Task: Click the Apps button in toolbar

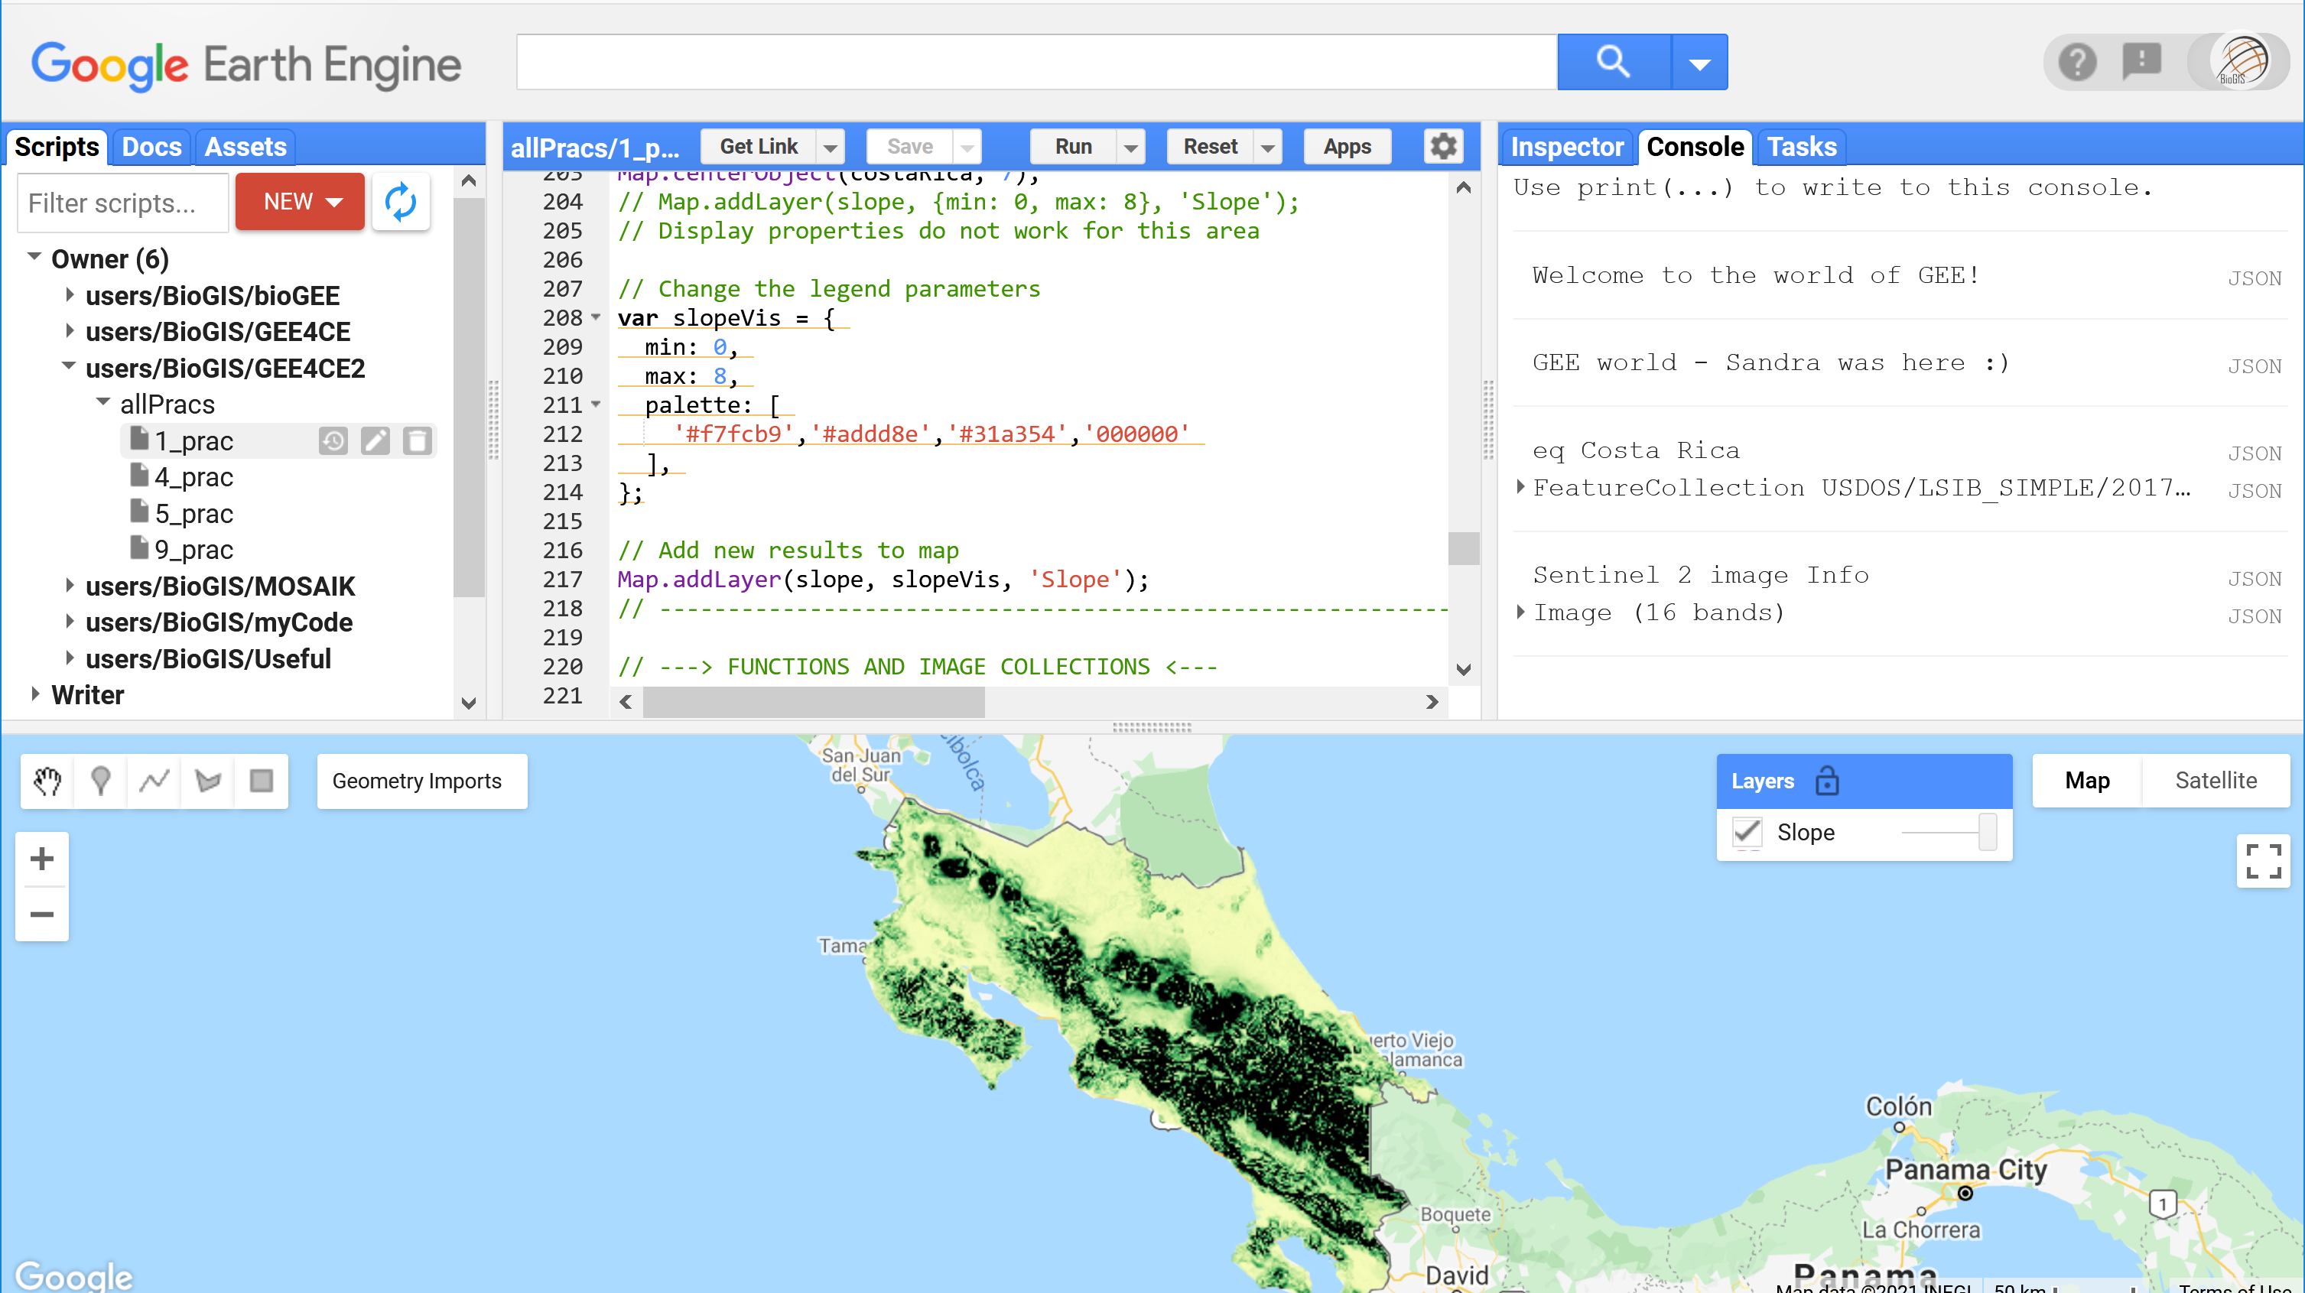Action: [x=1346, y=147]
